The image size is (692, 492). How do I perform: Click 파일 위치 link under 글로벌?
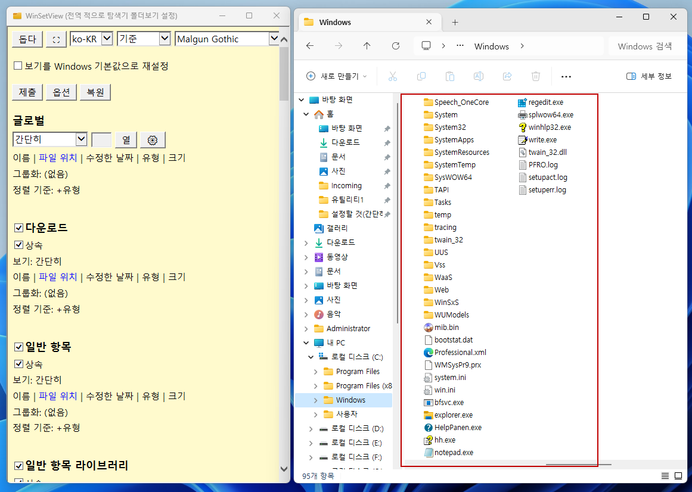point(58,157)
